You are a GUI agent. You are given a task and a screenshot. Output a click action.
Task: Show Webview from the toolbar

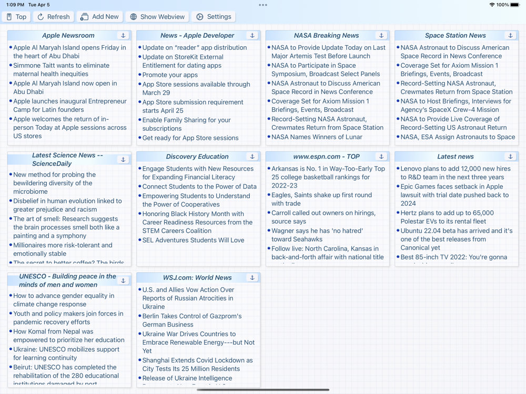157,17
